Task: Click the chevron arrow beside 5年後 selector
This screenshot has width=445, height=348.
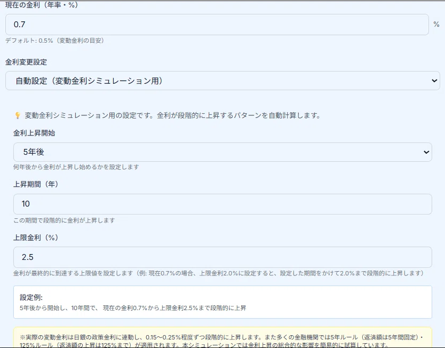Action: (426, 152)
